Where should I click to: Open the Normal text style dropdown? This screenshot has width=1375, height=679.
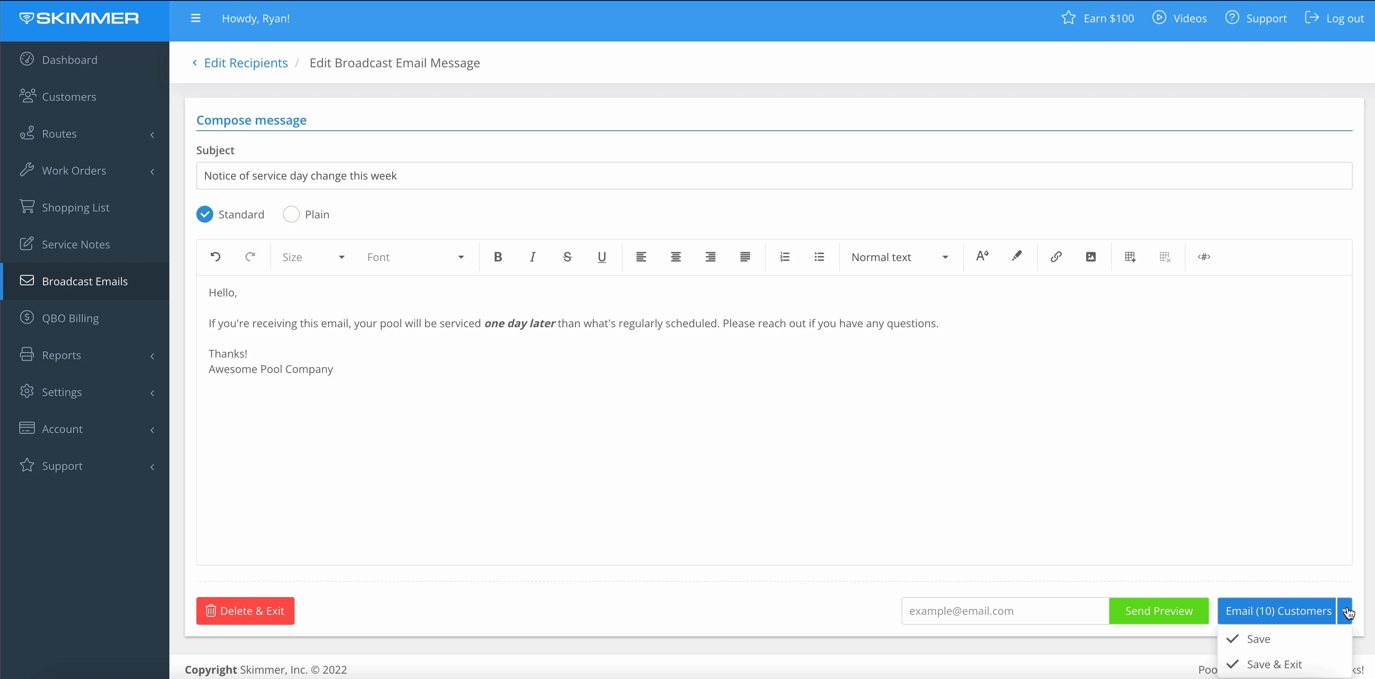(899, 257)
